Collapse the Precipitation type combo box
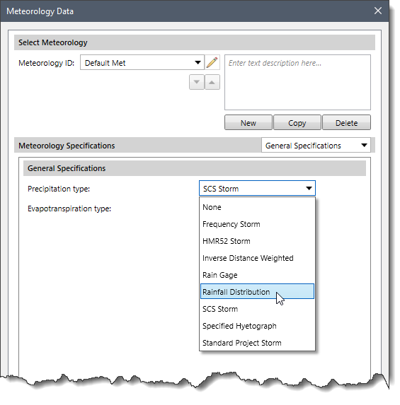The height and width of the screenshot is (405, 400). pyautogui.click(x=257, y=188)
